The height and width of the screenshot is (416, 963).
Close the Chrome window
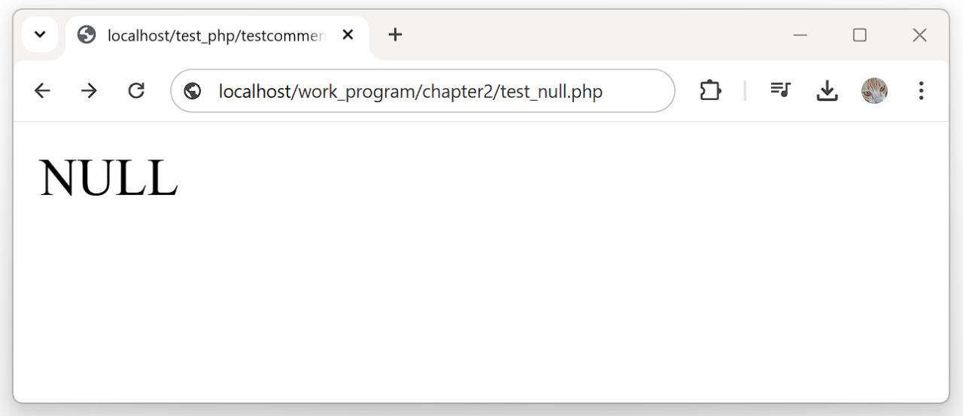pyautogui.click(x=919, y=35)
